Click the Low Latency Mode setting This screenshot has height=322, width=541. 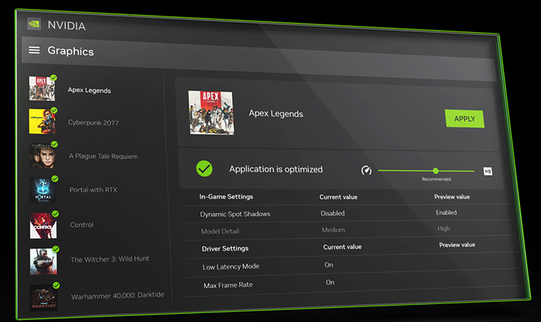coord(351,266)
